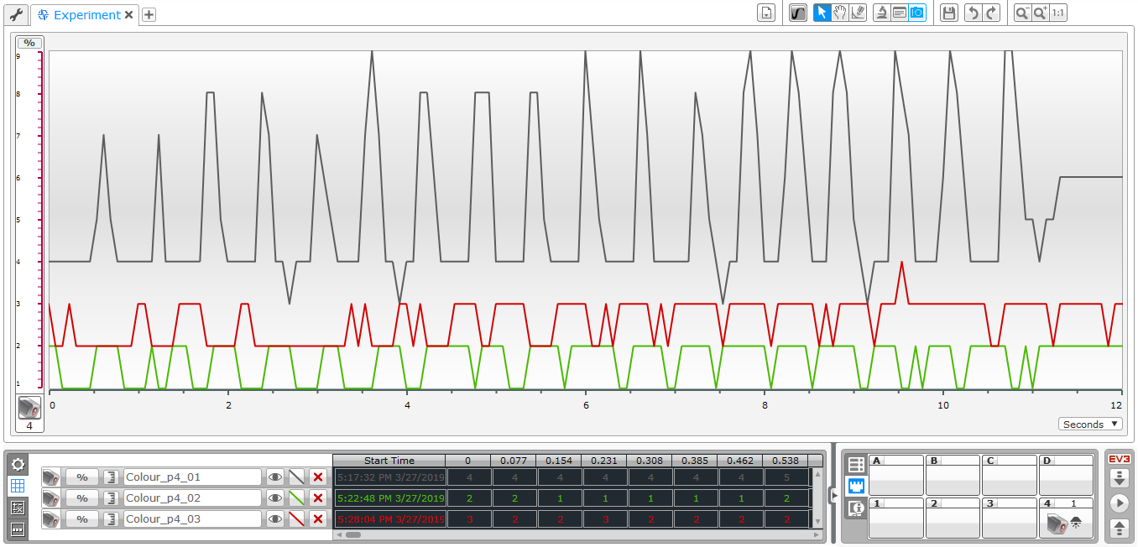Click the Save experiment icon
Viewport: 1138px width, 547px height.
(x=948, y=13)
